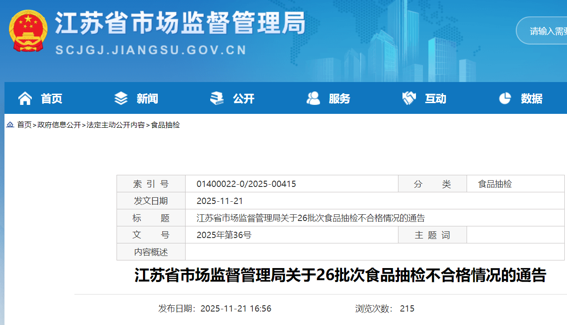Go to the 服务 menu section
The height and width of the screenshot is (325, 567).
coord(339,99)
